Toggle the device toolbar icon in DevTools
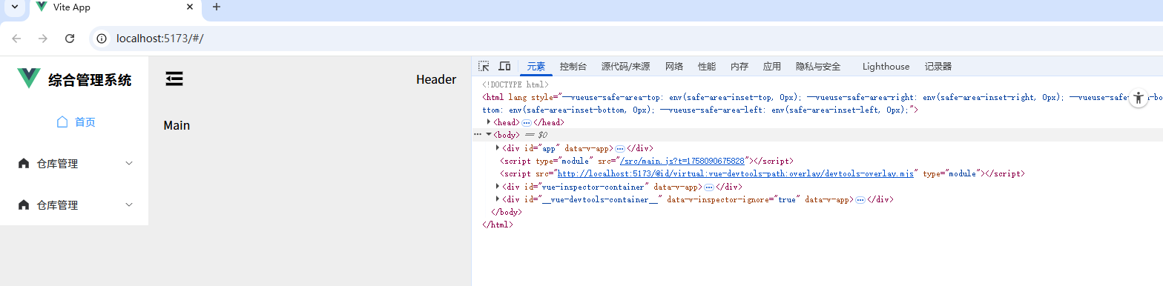The height and width of the screenshot is (286, 1163). pyautogui.click(x=504, y=66)
